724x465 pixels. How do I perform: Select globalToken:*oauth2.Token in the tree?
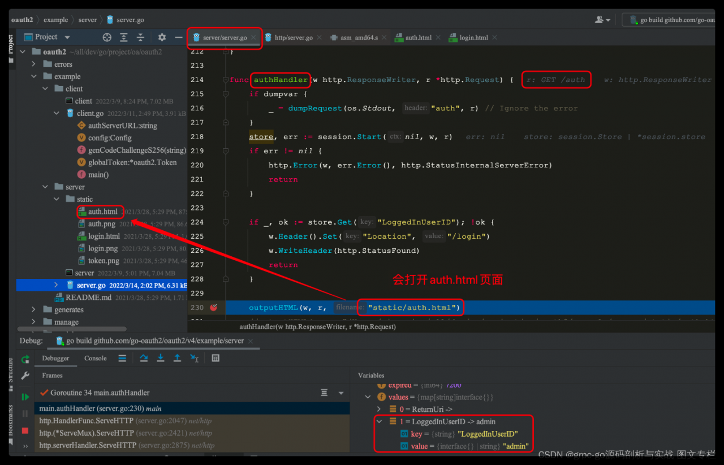[x=132, y=162]
